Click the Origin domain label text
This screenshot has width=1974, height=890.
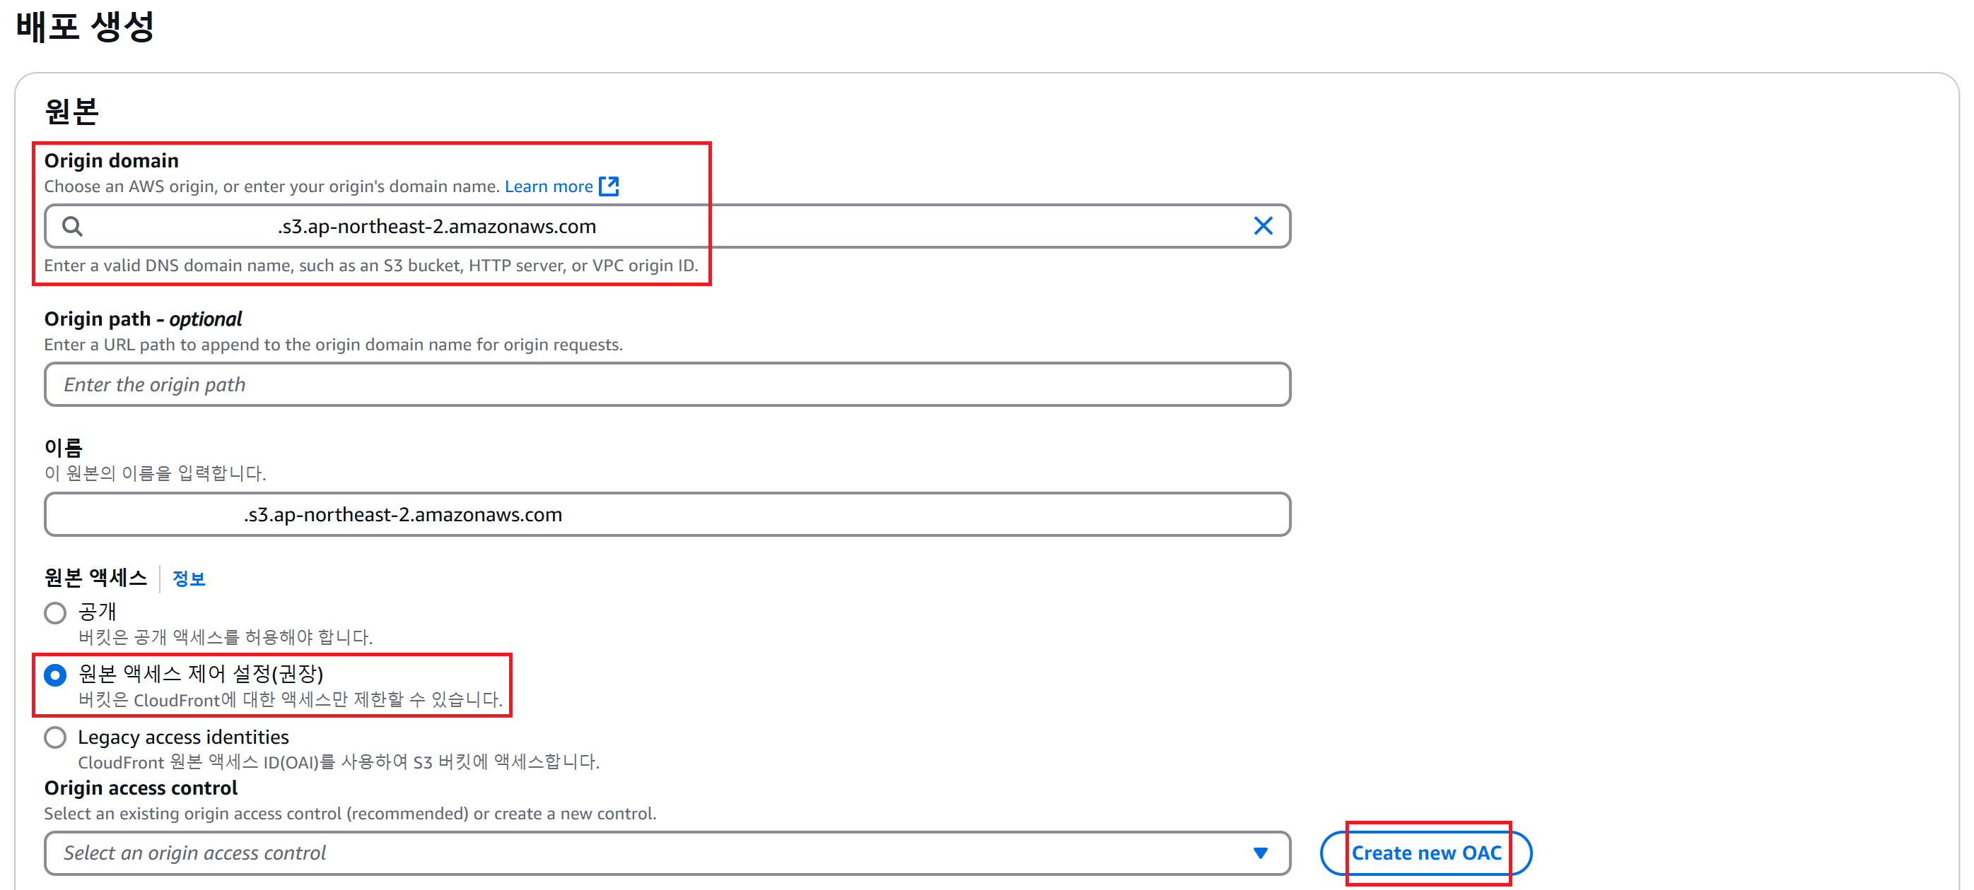[x=111, y=161]
